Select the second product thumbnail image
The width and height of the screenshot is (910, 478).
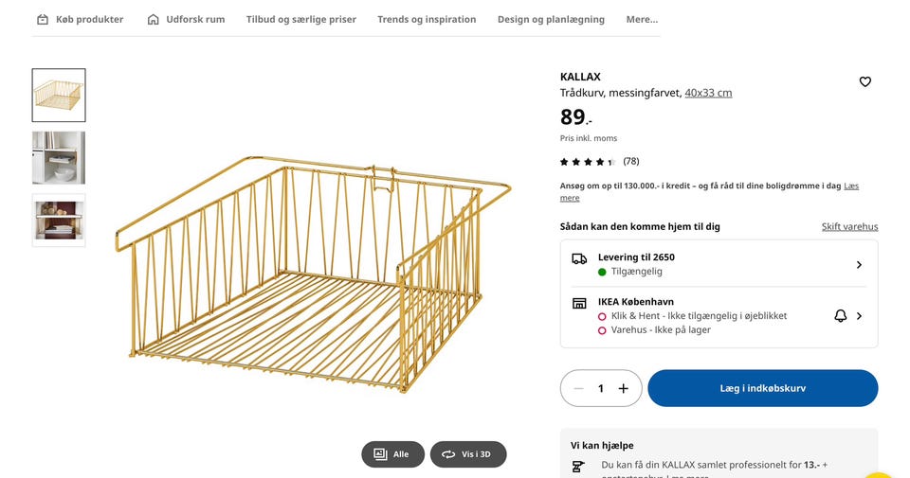coord(59,157)
